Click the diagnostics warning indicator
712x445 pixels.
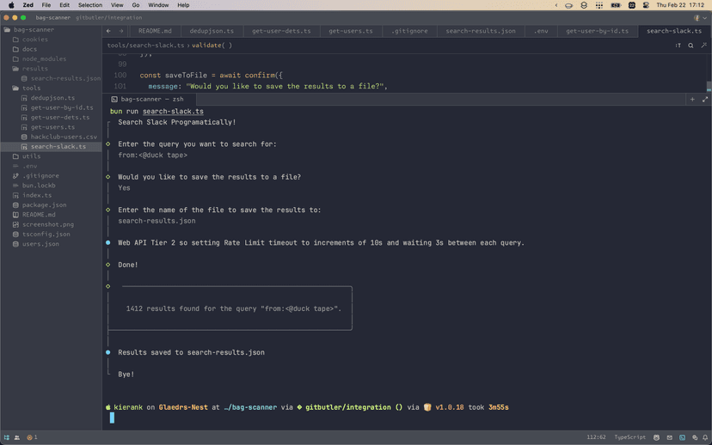32,437
